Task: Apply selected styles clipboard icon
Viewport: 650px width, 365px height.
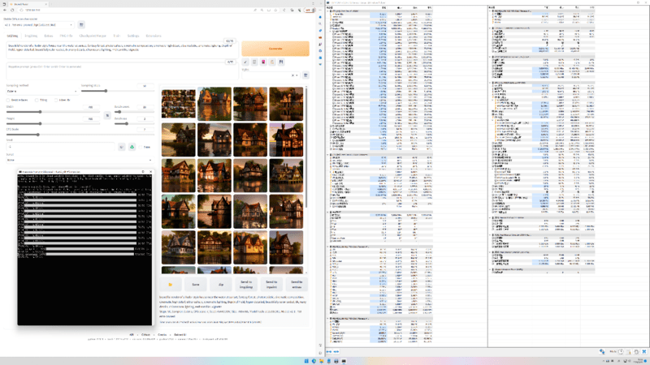Action: click(272, 62)
